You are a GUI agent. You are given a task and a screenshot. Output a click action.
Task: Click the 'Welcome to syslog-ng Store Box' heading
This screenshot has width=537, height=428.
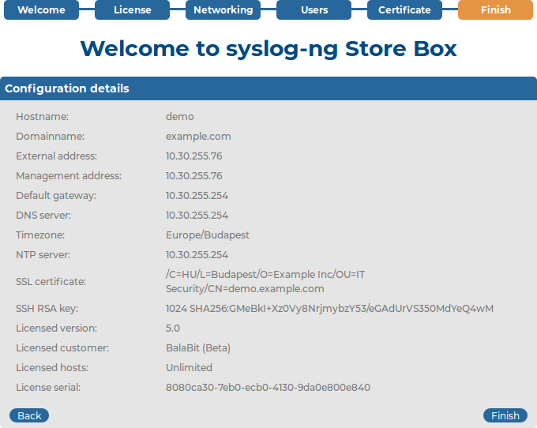click(x=268, y=49)
